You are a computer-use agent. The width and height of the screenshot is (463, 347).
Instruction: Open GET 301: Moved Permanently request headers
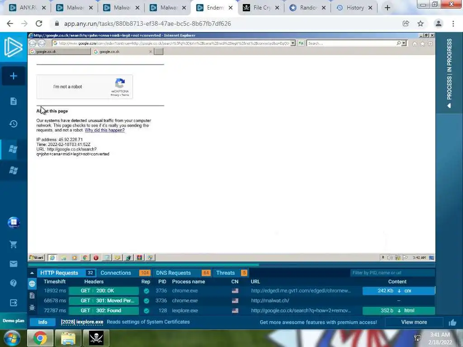pyautogui.click(x=104, y=300)
